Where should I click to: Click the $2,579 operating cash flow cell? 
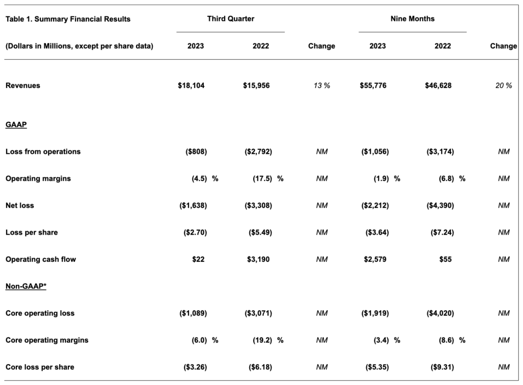tap(375, 259)
